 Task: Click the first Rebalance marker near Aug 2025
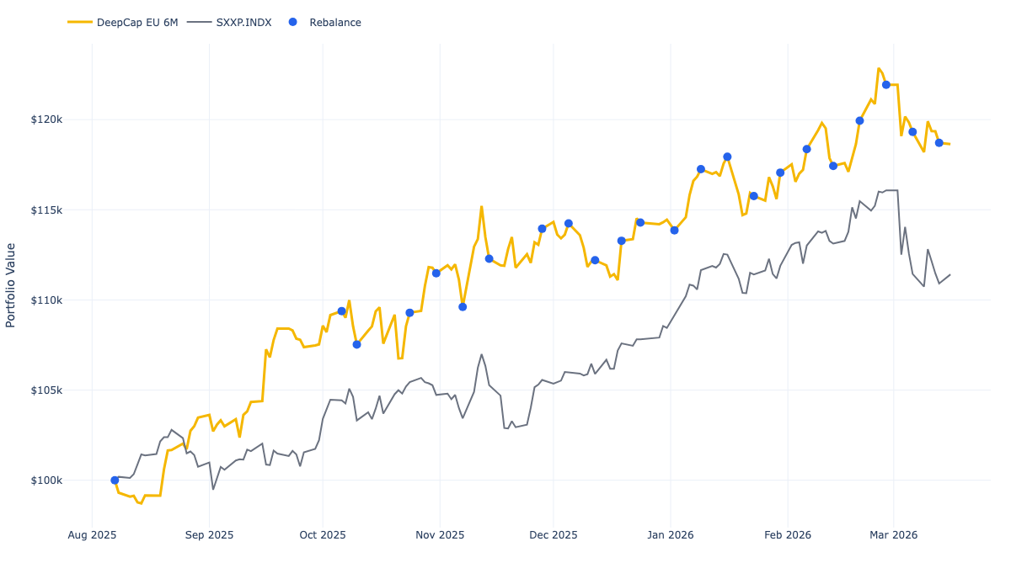tap(115, 480)
